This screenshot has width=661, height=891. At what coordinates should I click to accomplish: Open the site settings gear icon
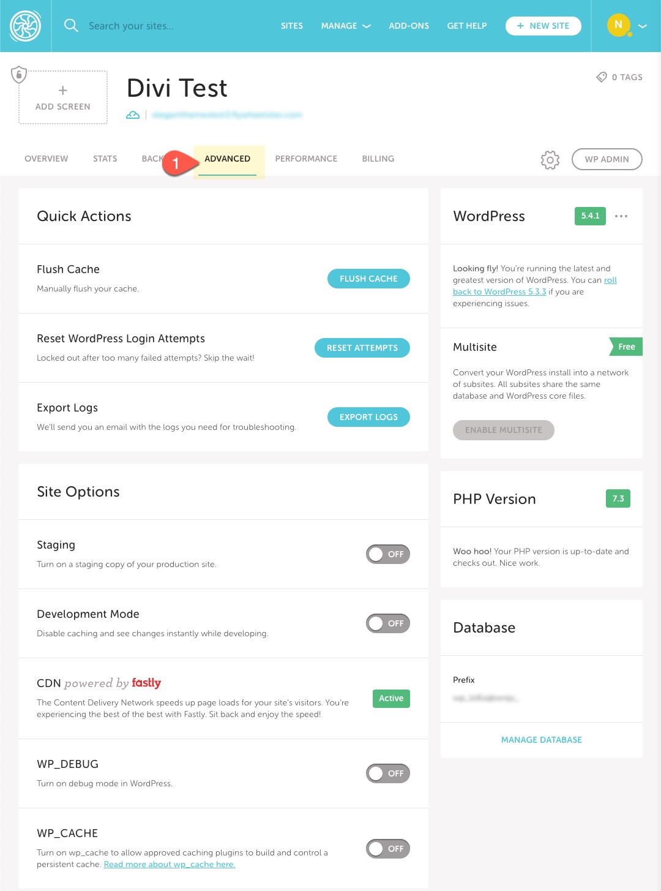(550, 160)
